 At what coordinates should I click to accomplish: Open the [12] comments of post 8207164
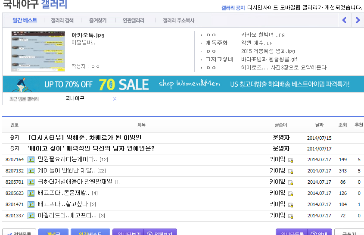[x=104, y=160]
